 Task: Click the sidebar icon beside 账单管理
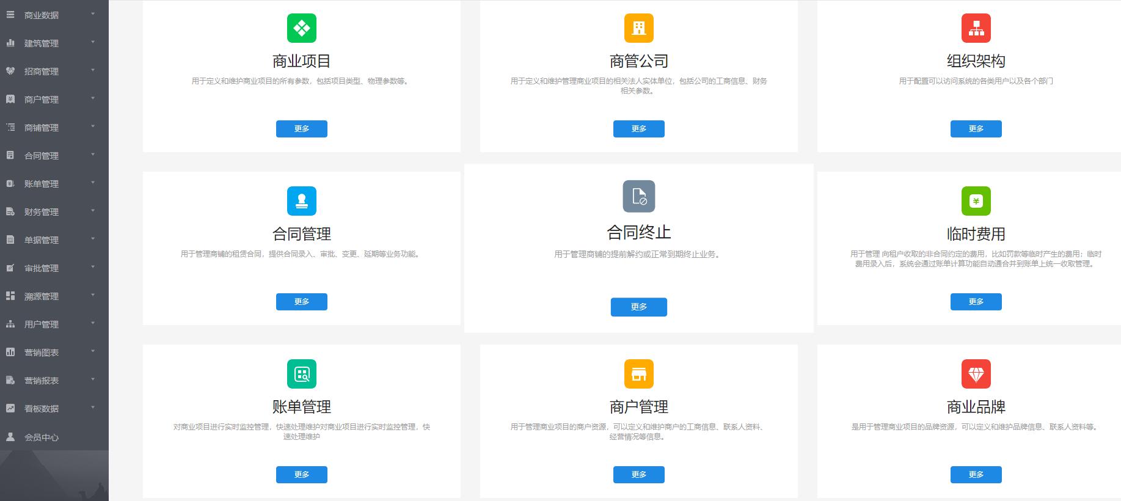tap(10, 183)
